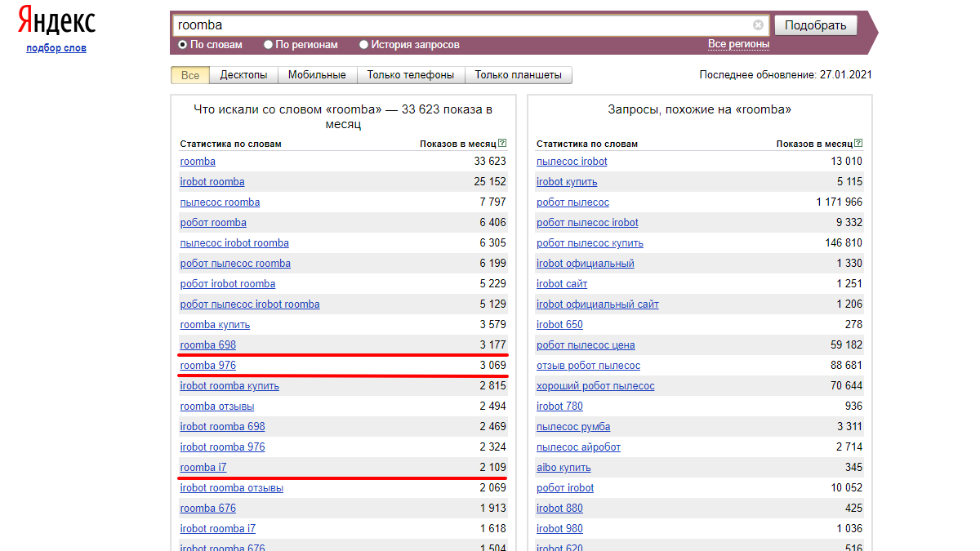Image resolution: width=980 pixels, height=551 pixels.
Task: Click the 25 152 impressions value
Action: tap(490, 182)
